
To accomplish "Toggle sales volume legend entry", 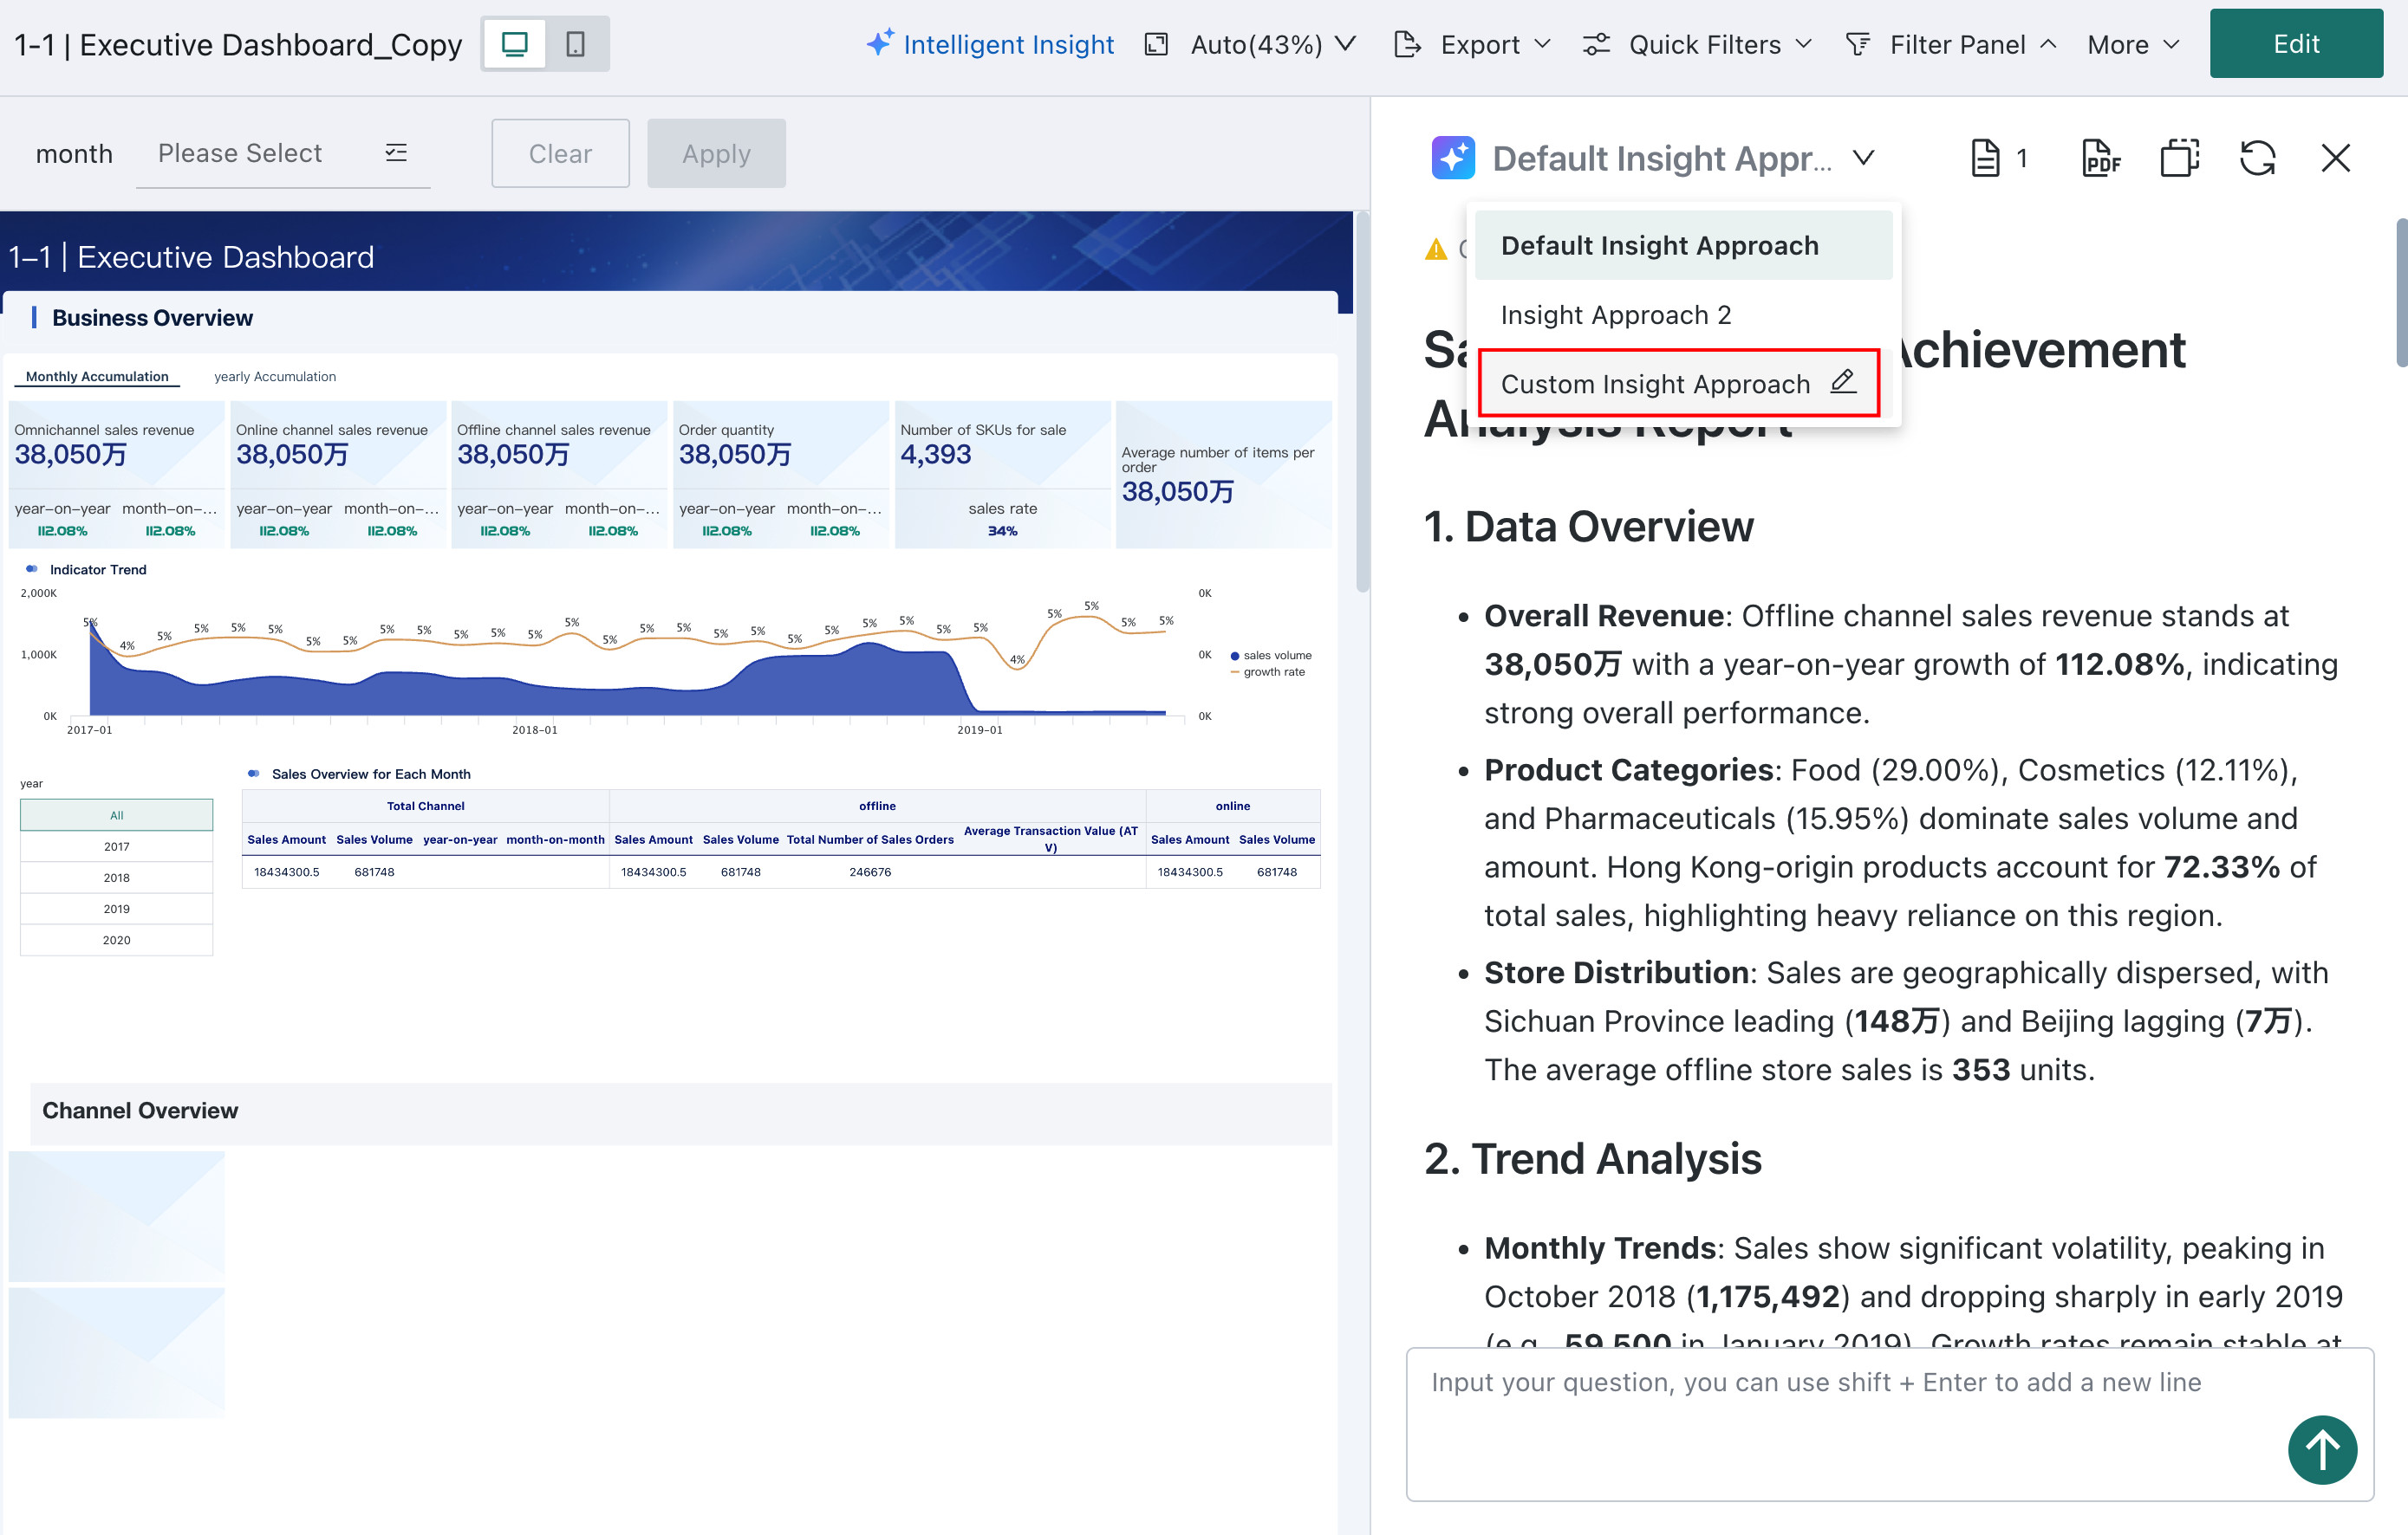I will [x=1270, y=655].
